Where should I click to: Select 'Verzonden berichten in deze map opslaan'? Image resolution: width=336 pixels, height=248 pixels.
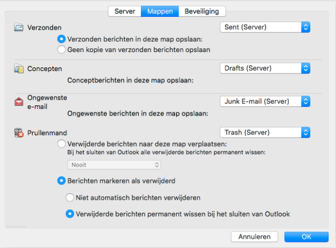click(61, 39)
